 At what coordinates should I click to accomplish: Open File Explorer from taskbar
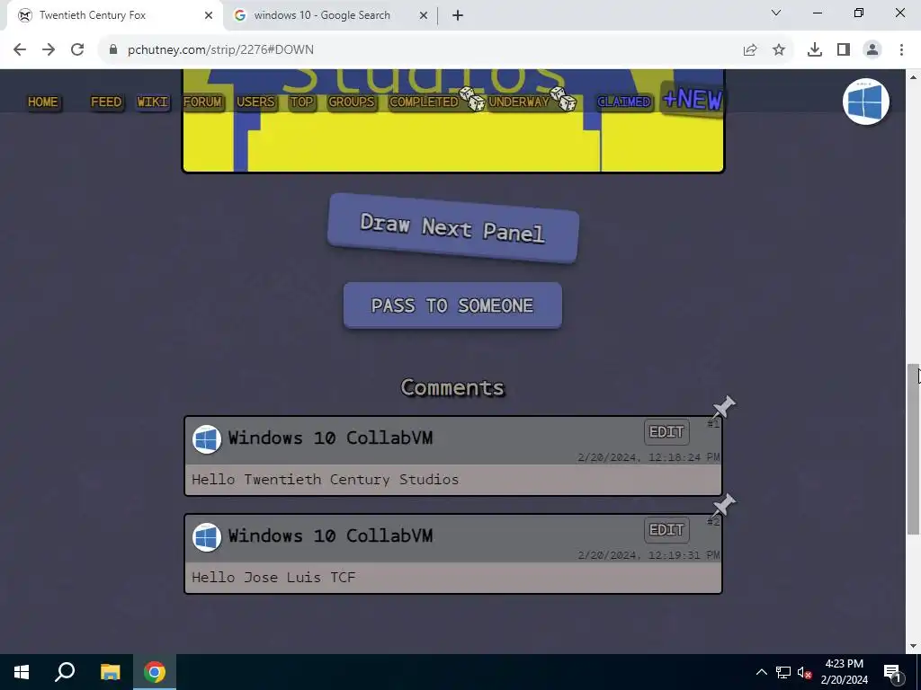110,672
